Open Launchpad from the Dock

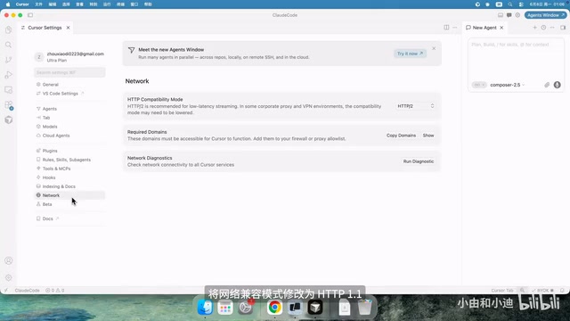pyautogui.click(x=225, y=309)
